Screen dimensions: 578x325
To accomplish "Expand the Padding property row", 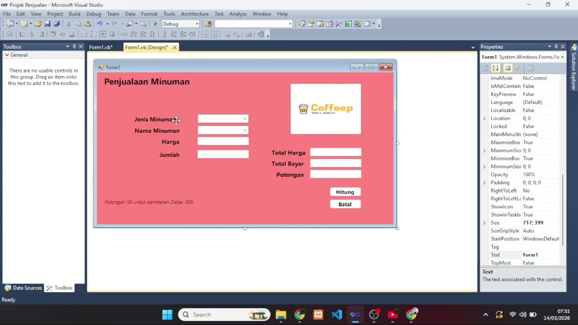I will tap(485, 183).
